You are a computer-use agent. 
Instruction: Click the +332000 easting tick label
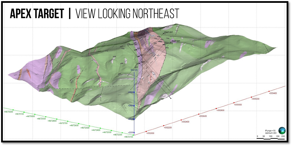(x=150, y=133)
